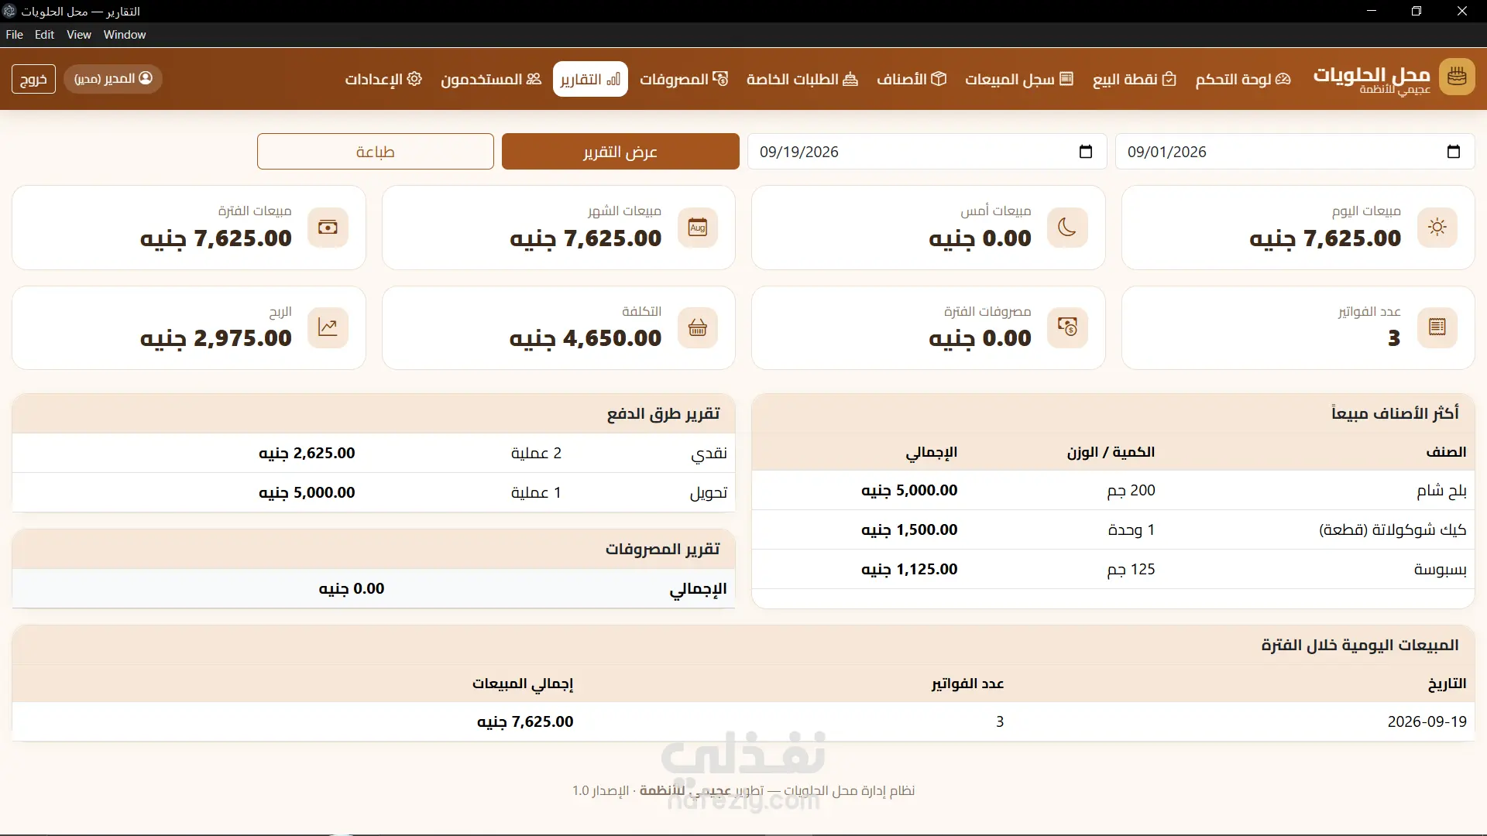Click the moon icon on yesterday's sales card
This screenshot has height=836, width=1487.
click(x=1067, y=227)
